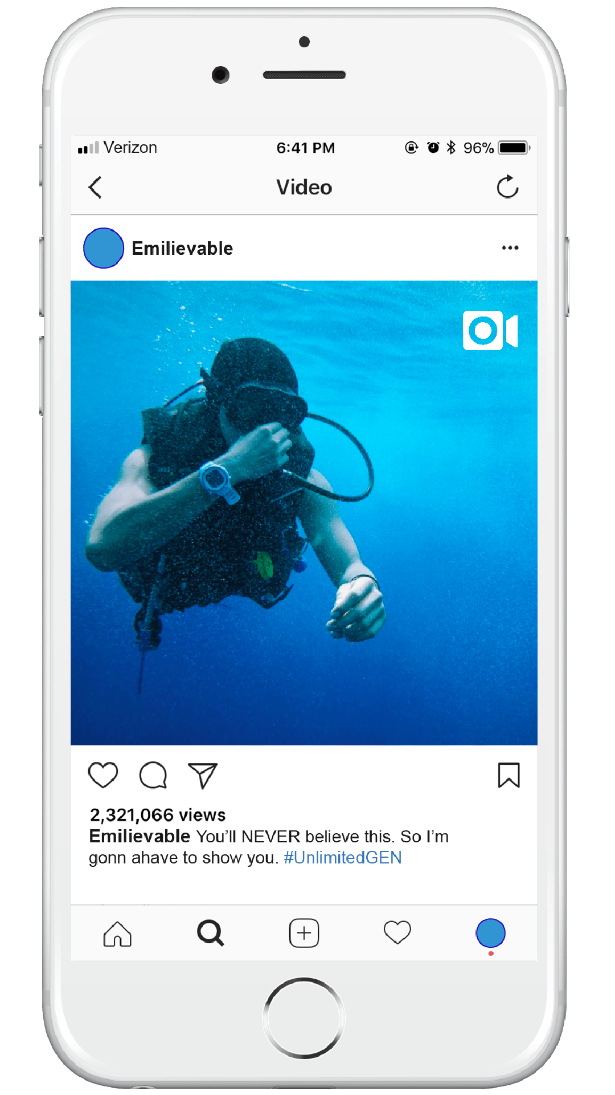Like the post with the heart icon
615x1095 pixels.
pos(103,775)
